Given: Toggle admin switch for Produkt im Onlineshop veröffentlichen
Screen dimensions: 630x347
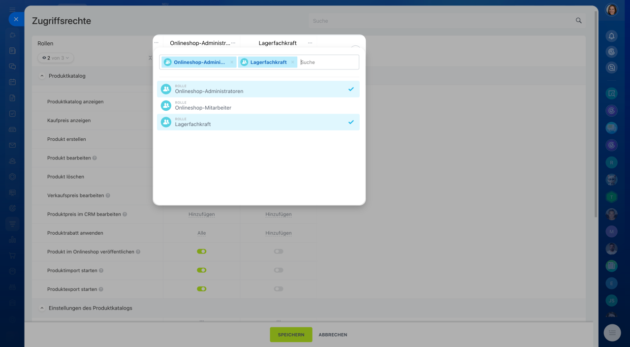Looking at the screenshot, I should [202, 252].
